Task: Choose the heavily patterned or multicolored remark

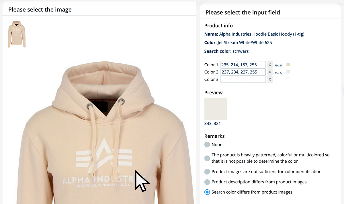Action: 207,158
